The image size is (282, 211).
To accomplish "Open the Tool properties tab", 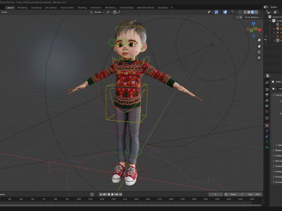I will 267,83.
